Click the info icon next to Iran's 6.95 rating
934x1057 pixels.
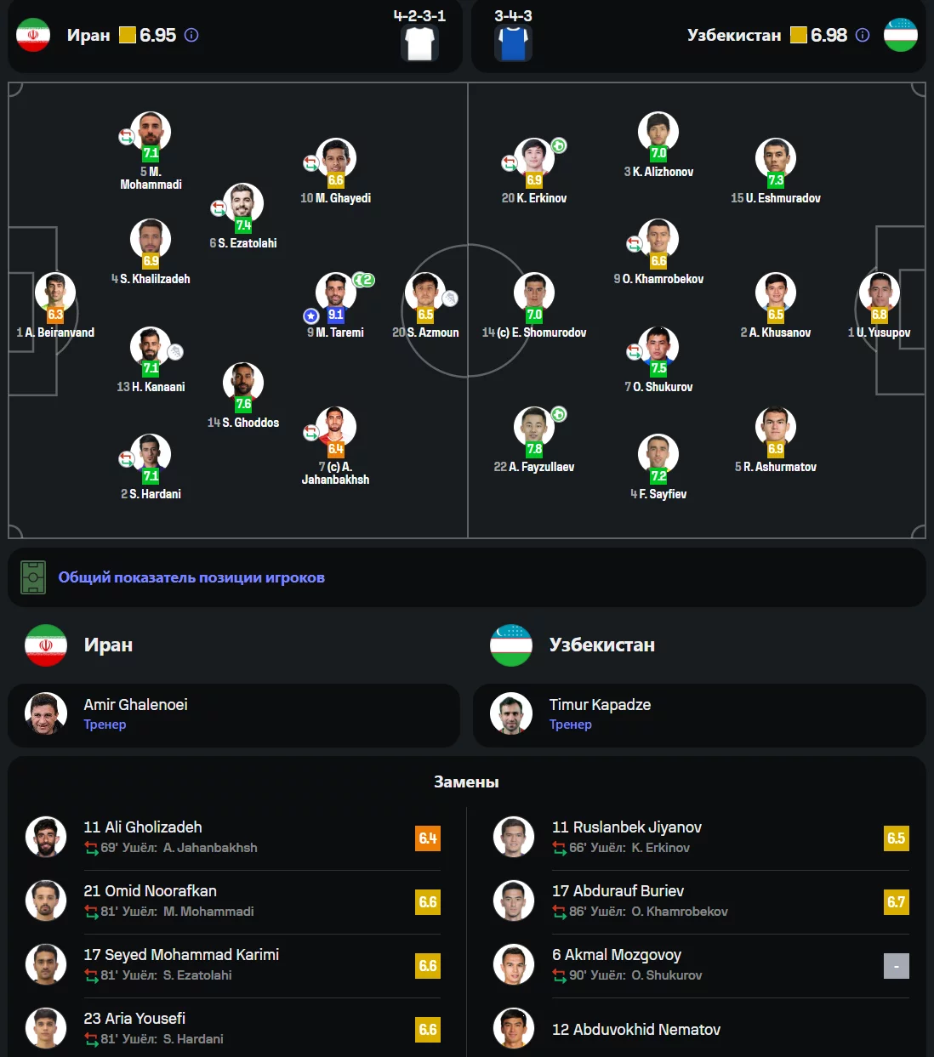click(191, 35)
